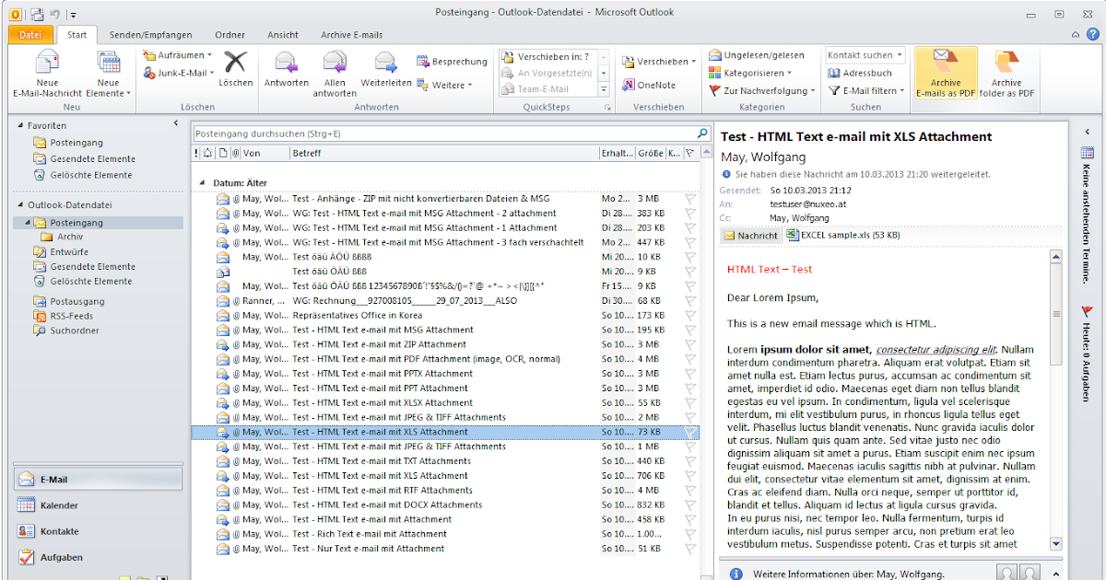
Task: Switch to the Kontakte module
Action: [99, 531]
